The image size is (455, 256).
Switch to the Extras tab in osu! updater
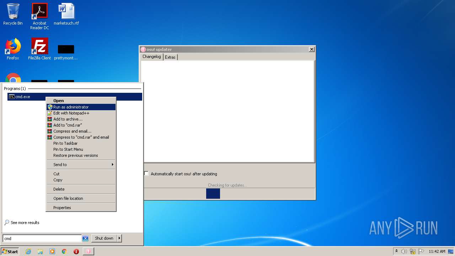tap(170, 57)
